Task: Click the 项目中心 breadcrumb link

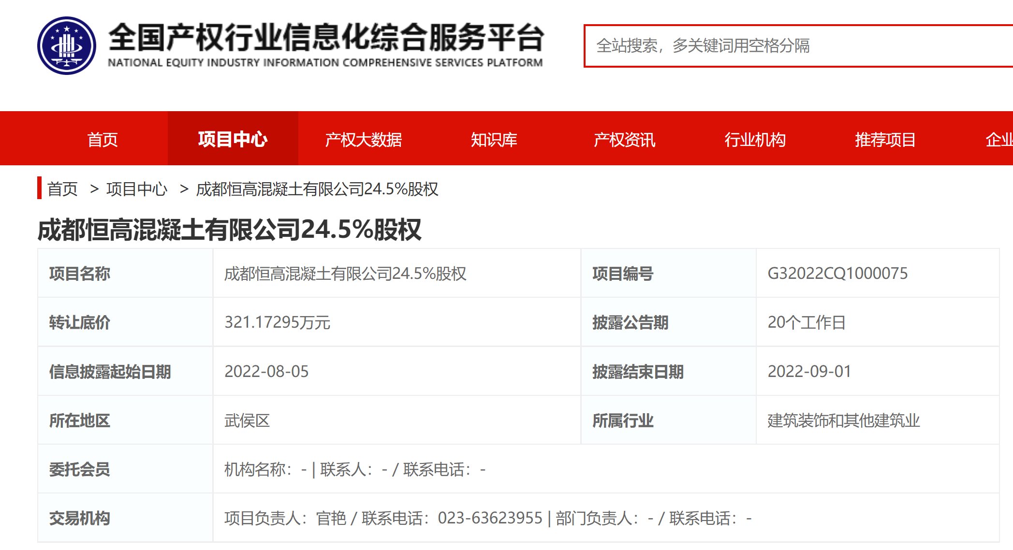Action: tap(137, 189)
